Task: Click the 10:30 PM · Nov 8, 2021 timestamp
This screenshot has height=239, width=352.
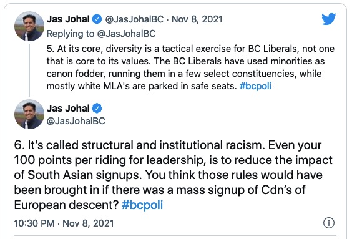Action: coord(64,223)
